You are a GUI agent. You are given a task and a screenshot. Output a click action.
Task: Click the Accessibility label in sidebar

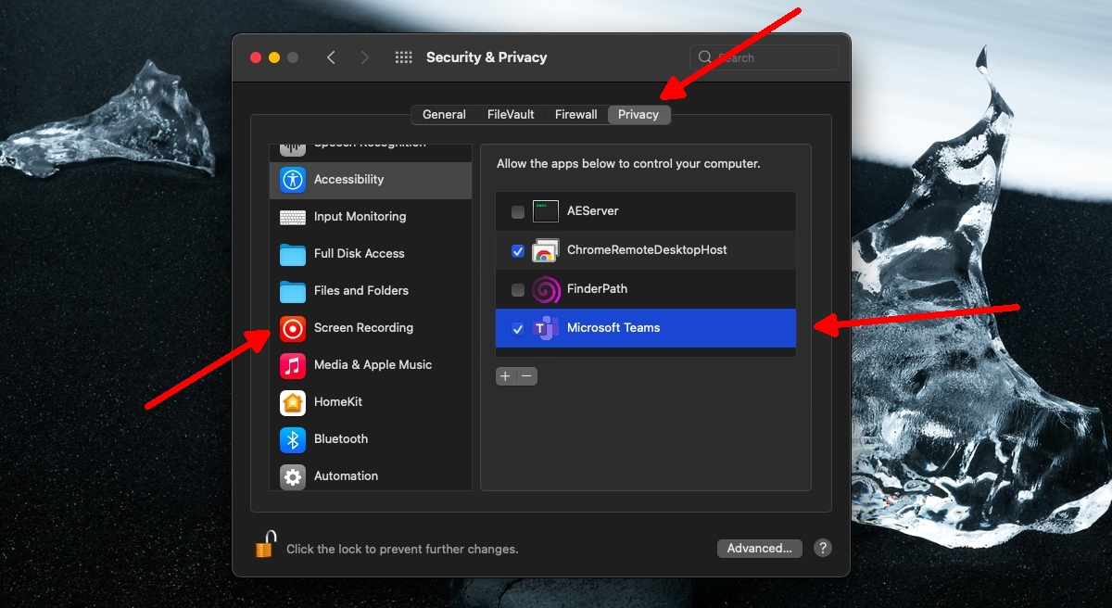348,179
